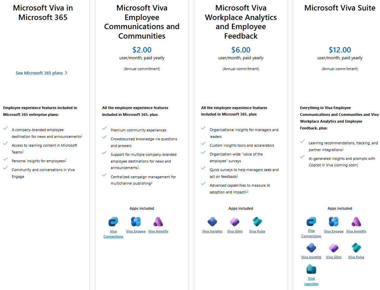Image resolution: width=380 pixels, height=290 pixels.
Task: Click chevron next to See Microsoft 365 plans
Action: point(66,73)
